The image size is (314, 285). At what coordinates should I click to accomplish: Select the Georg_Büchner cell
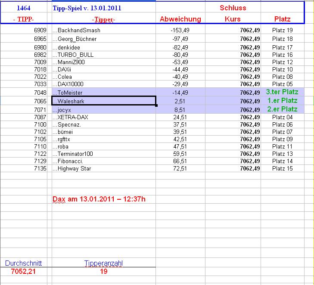coord(104,38)
